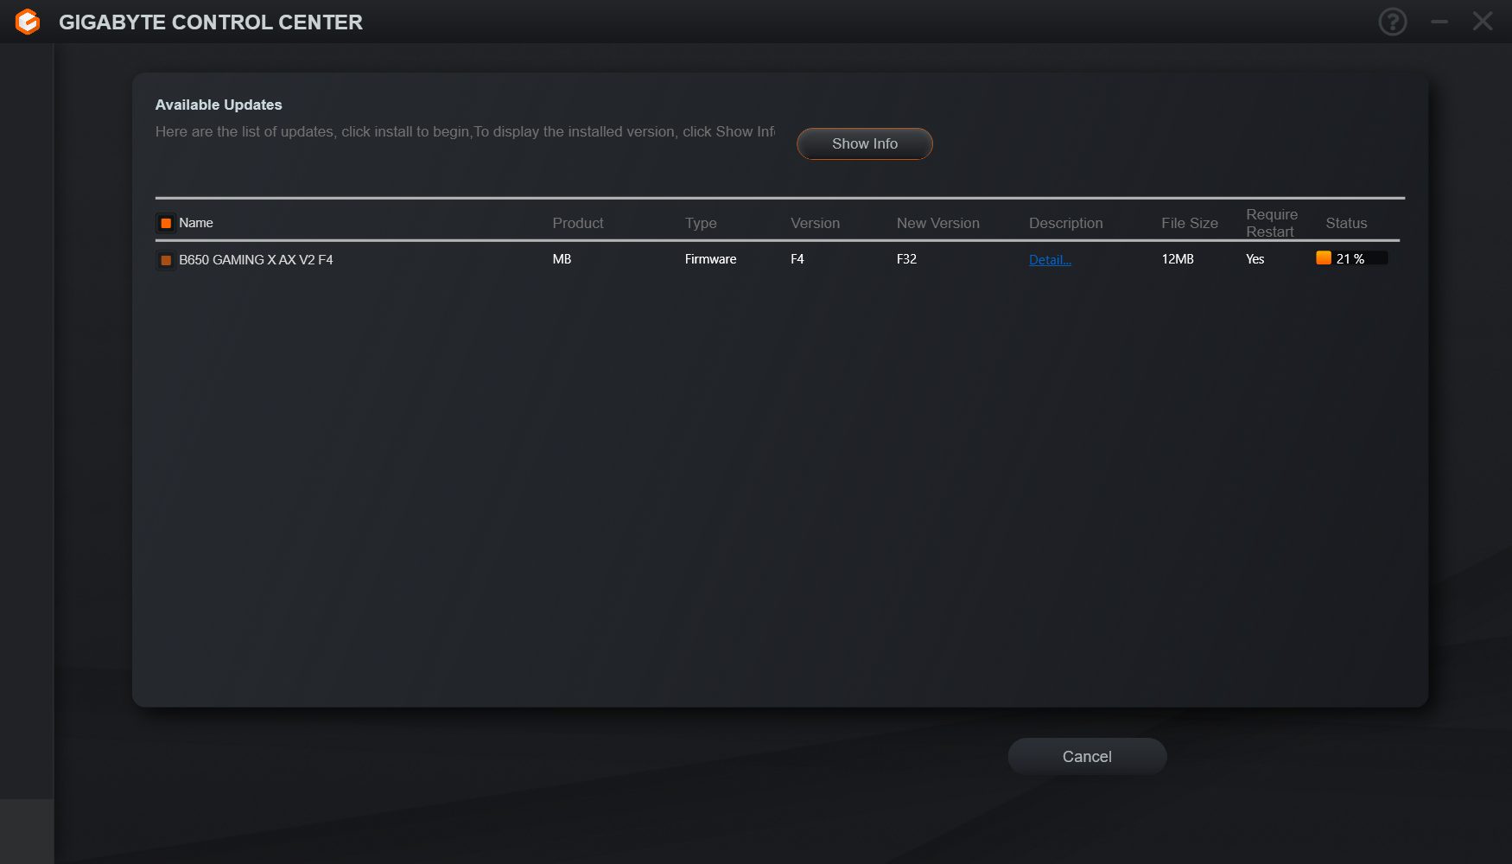Image resolution: width=1512 pixels, height=864 pixels.
Task: Close the Gigabyte Control Center window
Action: point(1483,22)
